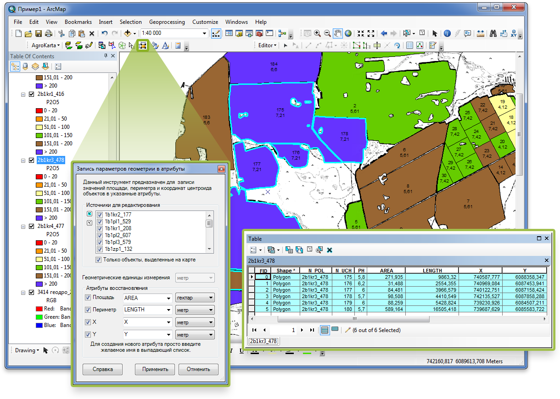Toggle visibility of layer 2b1kr3_478
The width and height of the screenshot is (560, 399).
coord(32,160)
